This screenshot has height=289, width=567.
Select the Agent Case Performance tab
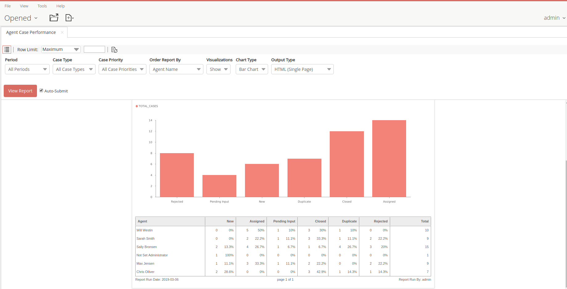pyautogui.click(x=31, y=32)
